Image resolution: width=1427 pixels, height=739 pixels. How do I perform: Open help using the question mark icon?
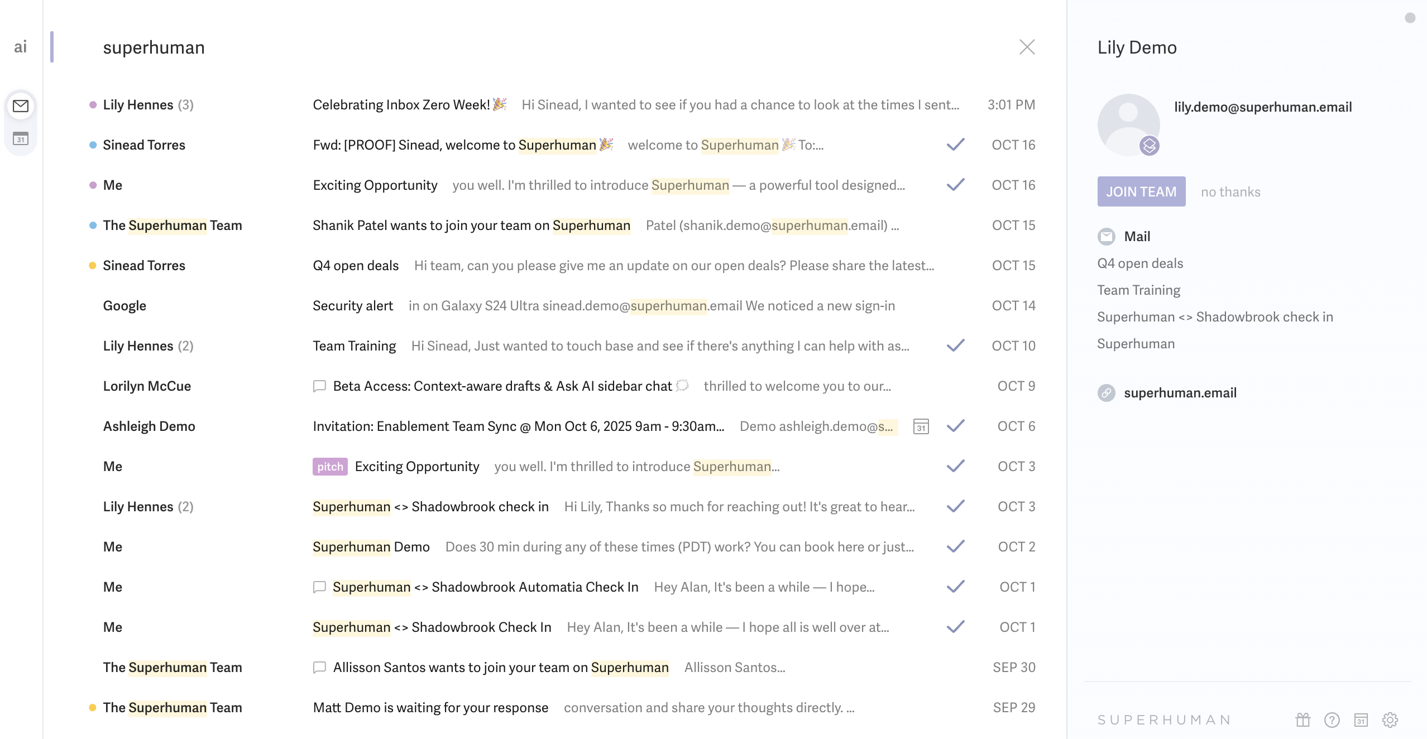coord(1332,719)
